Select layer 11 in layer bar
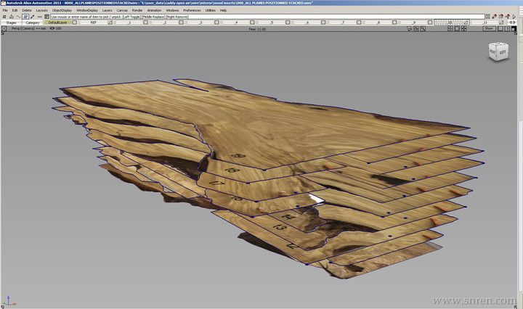 [485, 22]
